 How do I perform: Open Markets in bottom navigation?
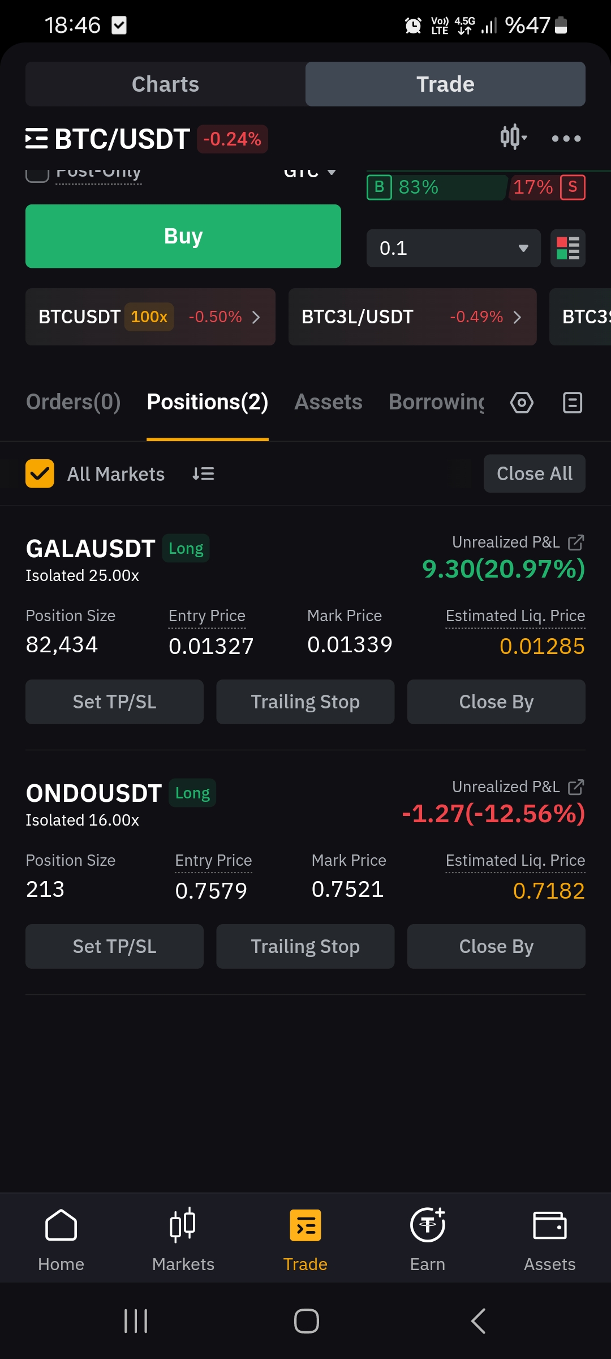183,1240
